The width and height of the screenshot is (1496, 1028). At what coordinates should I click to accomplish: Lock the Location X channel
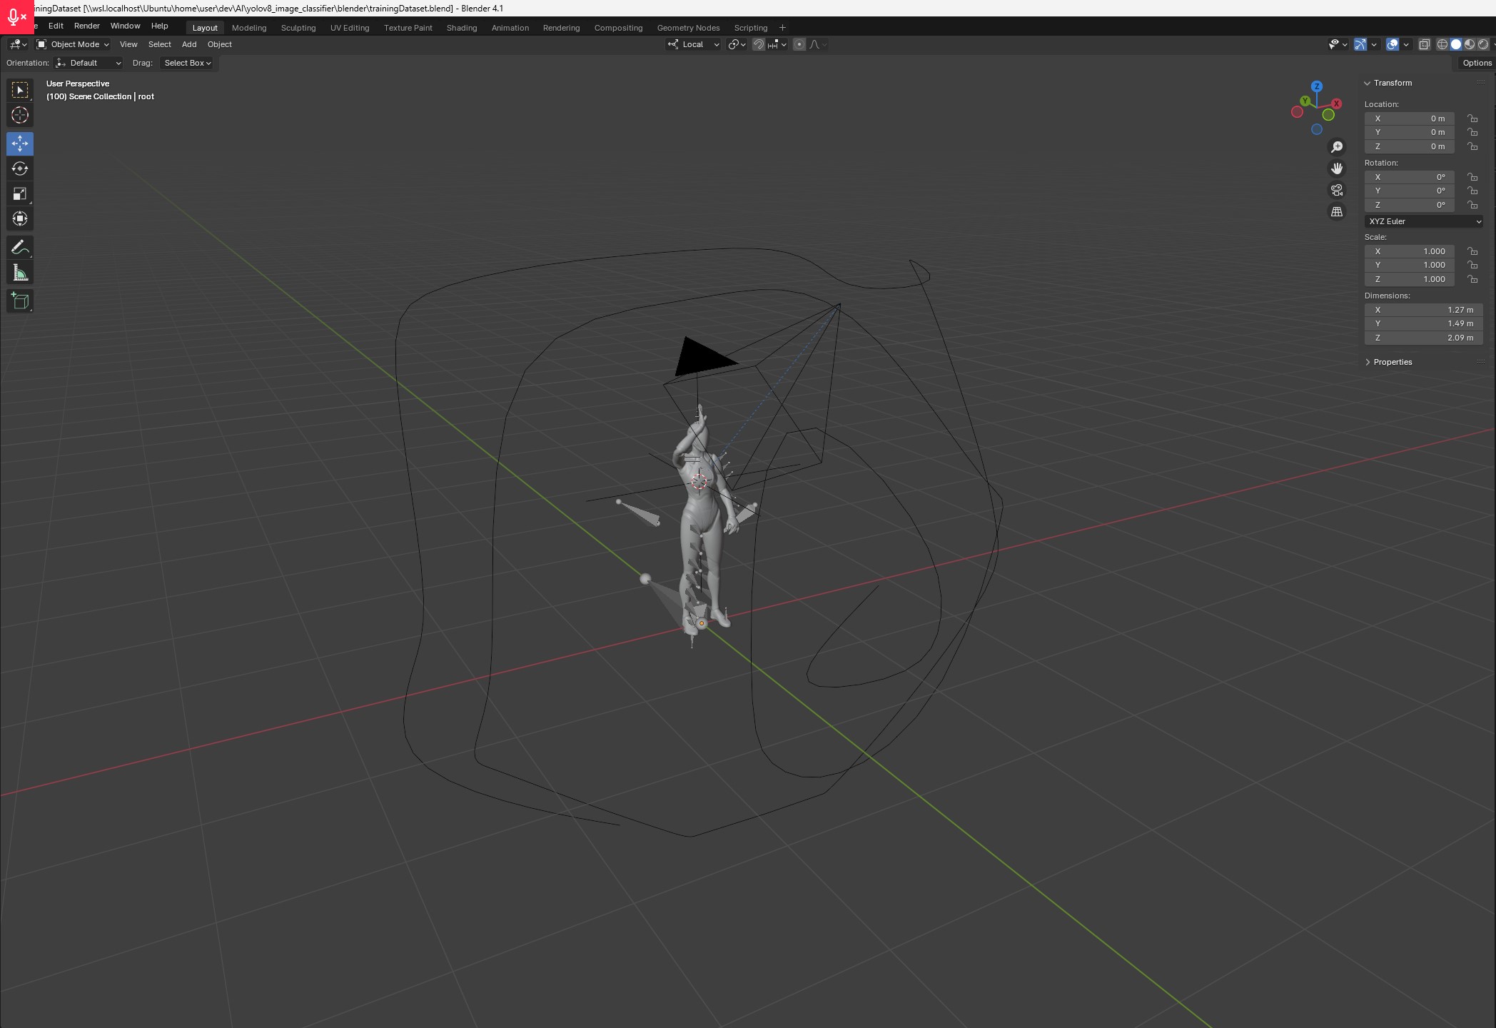pos(1472,119)
